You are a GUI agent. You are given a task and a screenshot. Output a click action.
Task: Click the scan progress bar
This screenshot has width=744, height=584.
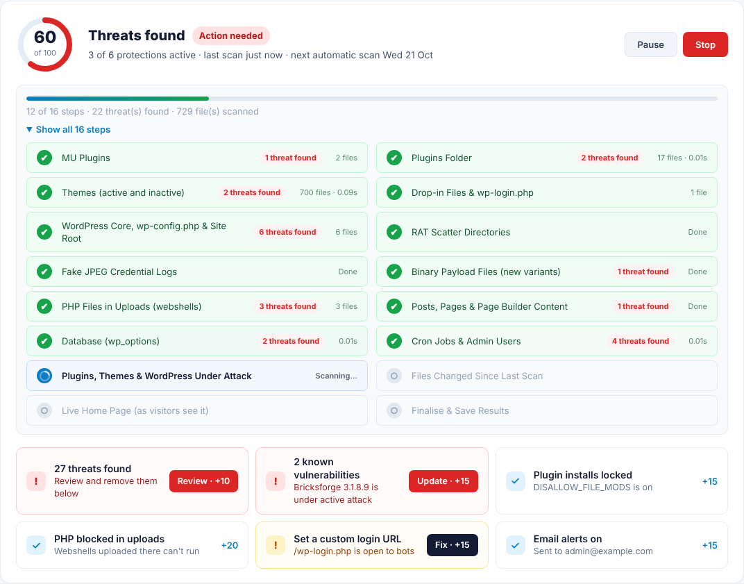[372, 99]
